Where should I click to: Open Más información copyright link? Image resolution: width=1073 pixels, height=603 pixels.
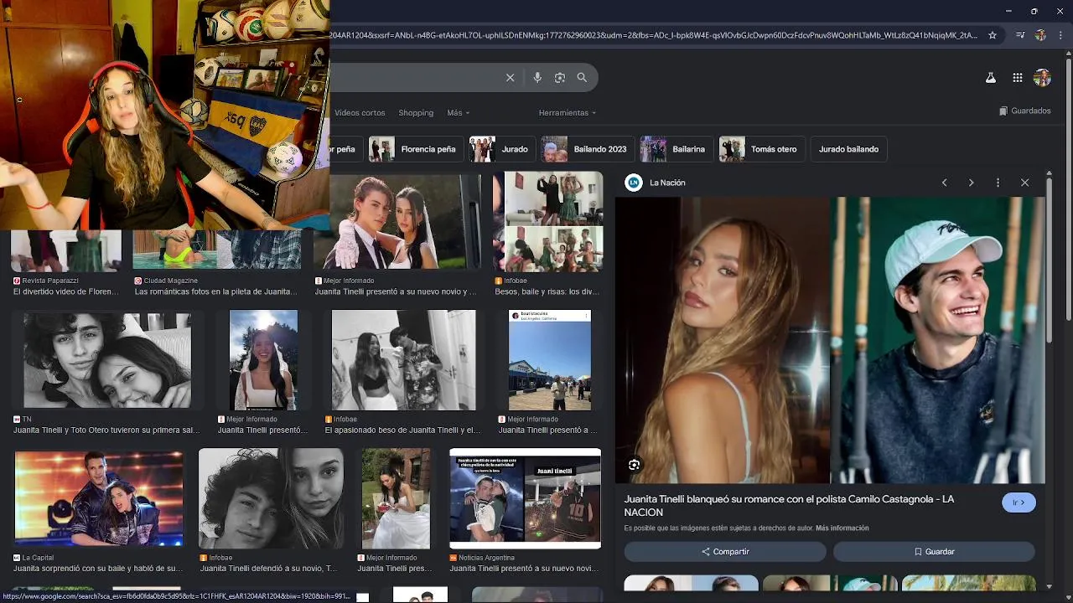(842, 528)
